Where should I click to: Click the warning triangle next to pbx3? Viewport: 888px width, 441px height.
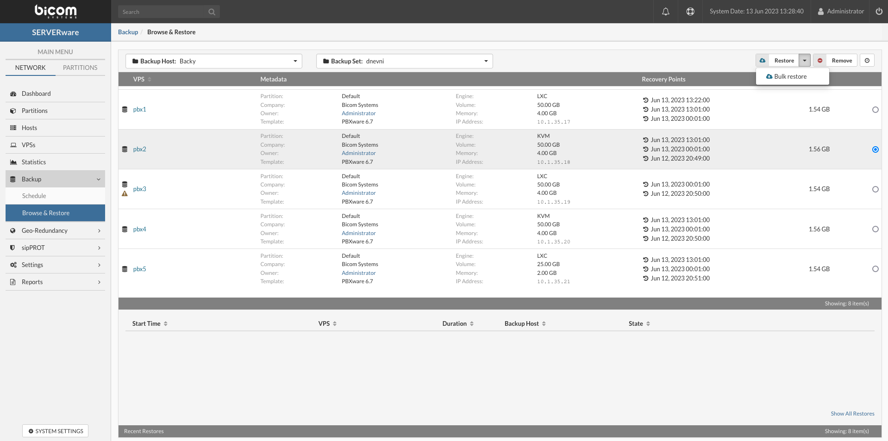point(124,194)
